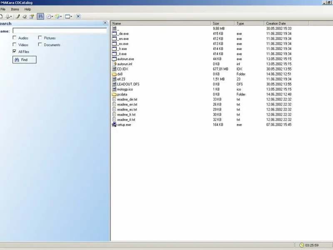Select the _it.exe file icon
Viewport: 333px width, 250px height.
click(114, 54)
